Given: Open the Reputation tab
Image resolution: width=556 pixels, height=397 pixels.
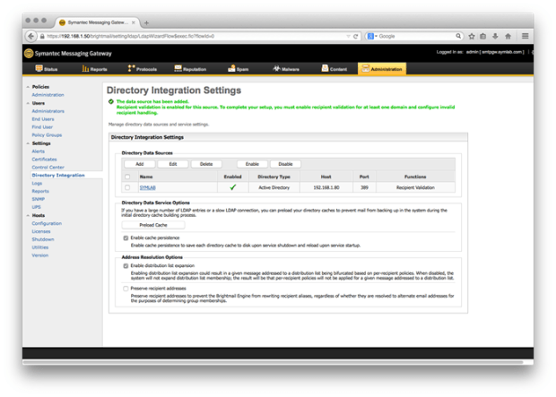Looking at the screenshot, I should (x=190, y=68).
